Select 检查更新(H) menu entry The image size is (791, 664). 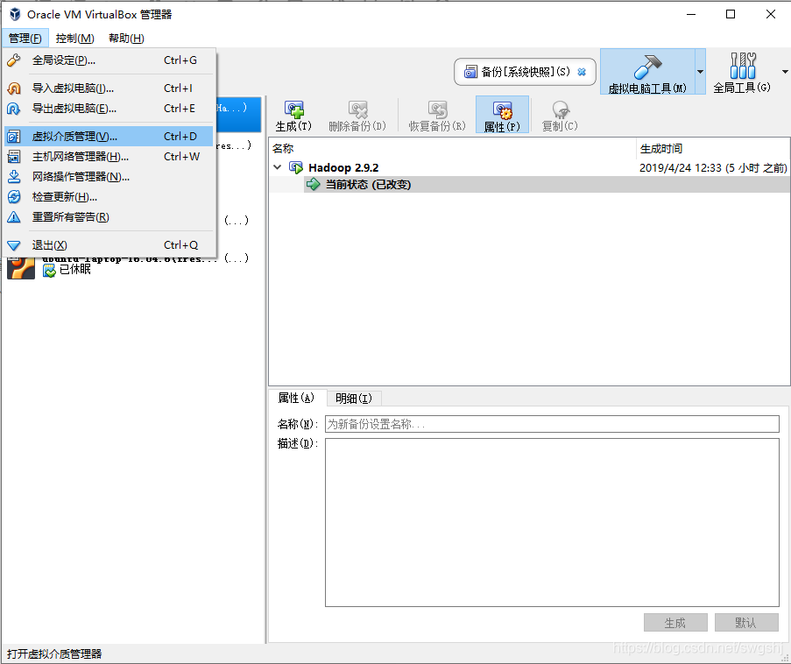click(x=109, y=197)
